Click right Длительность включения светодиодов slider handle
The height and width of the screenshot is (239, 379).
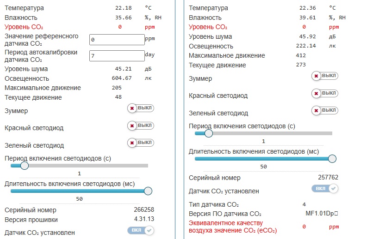coord(332,159)
